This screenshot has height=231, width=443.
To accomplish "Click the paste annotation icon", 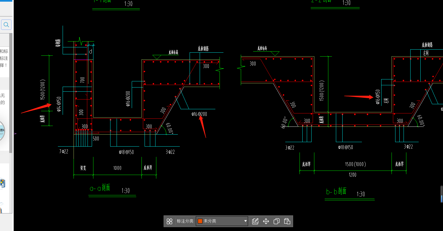I will (x=287, y=221).
